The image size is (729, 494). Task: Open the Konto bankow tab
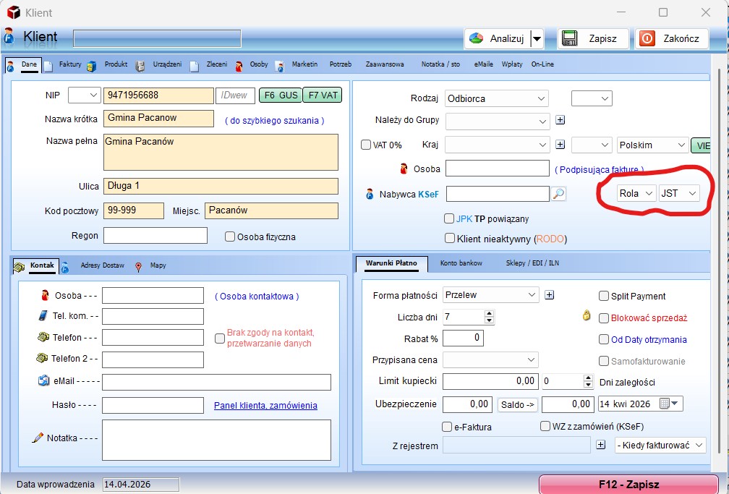tap(461, 263)
